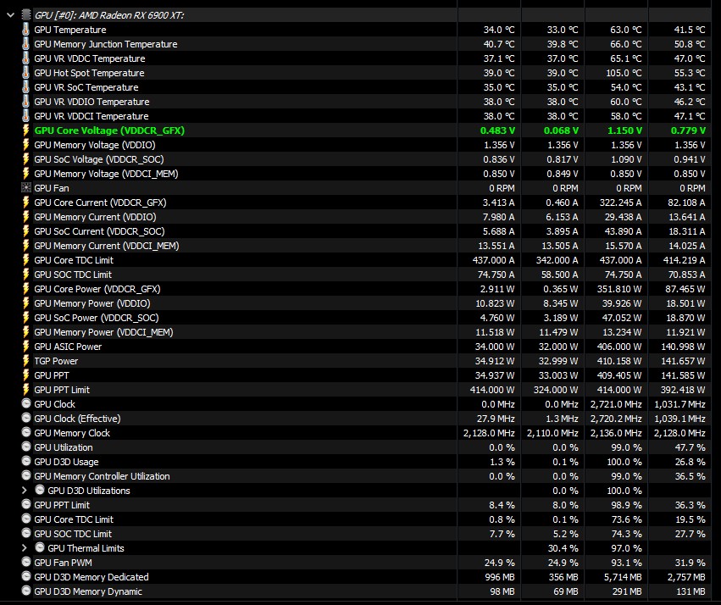This screenshot has width=721, height=605.
Task: Click the thermometer icon of GPU Hot Spot Temperature
Action: click(x=25, y=73)
